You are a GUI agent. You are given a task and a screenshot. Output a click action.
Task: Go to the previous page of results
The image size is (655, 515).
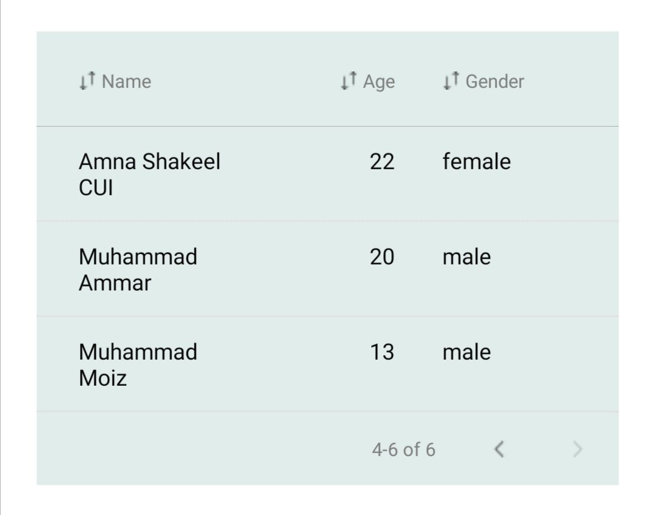click(499, 449)
